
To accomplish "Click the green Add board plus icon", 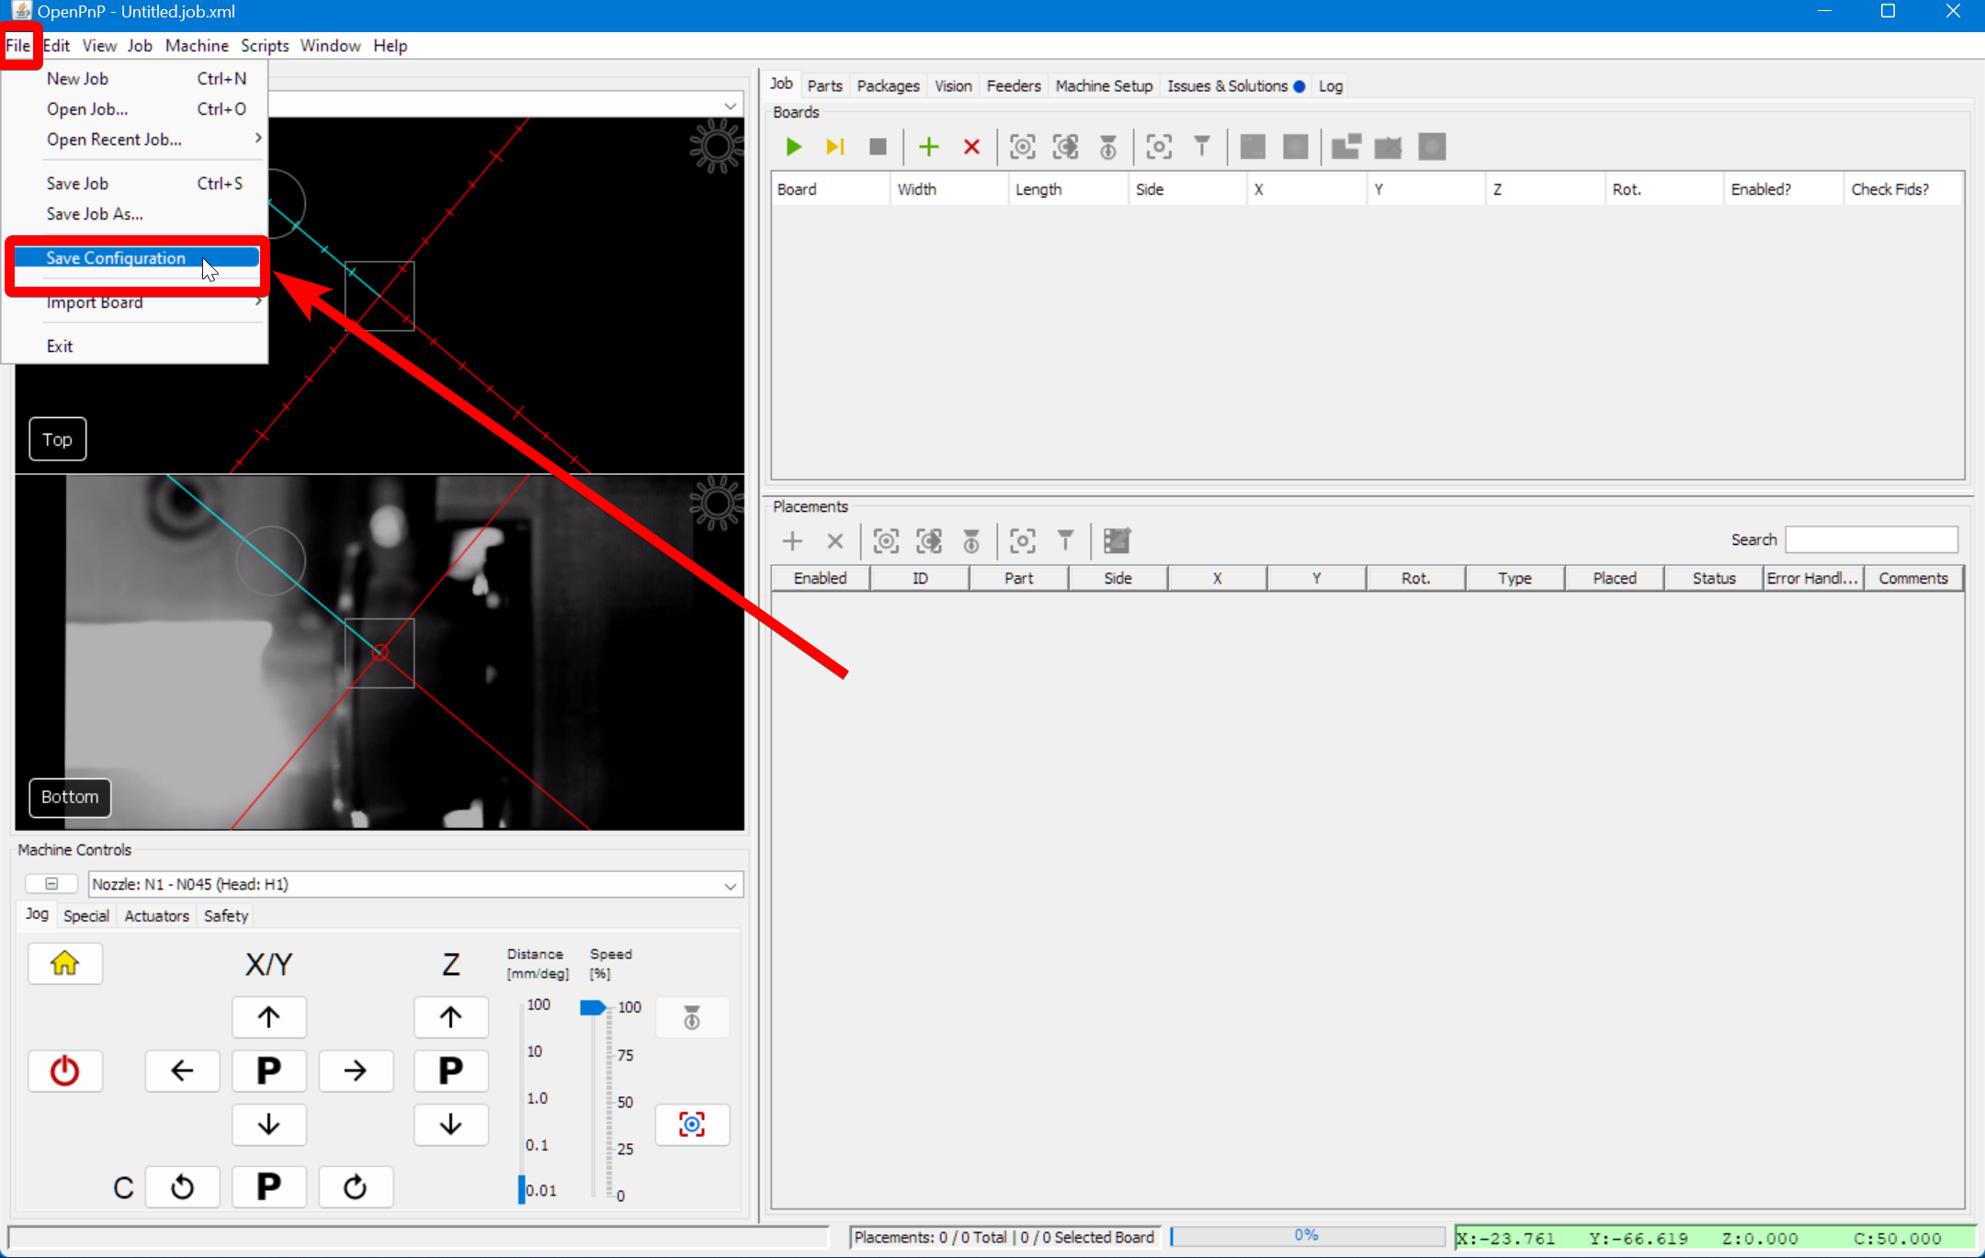I will point(929,147).
